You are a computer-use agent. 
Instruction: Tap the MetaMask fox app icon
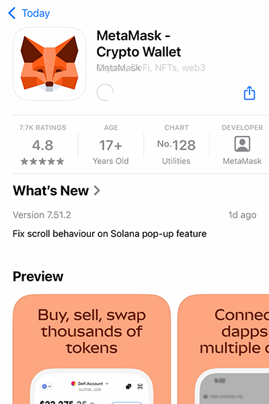49,64
